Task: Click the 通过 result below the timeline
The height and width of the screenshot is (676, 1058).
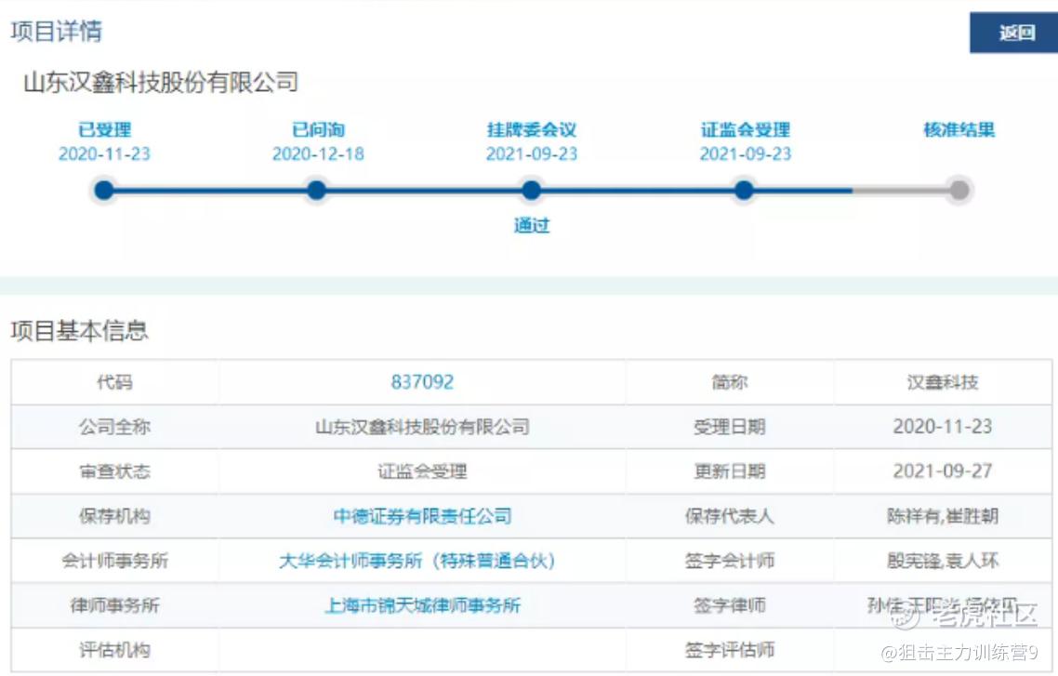Action: tap(532, 225)
